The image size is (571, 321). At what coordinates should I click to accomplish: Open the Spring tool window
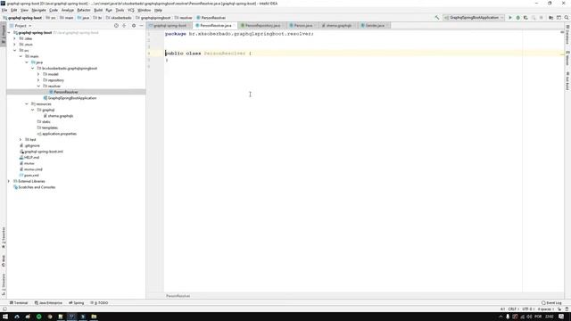77,303
